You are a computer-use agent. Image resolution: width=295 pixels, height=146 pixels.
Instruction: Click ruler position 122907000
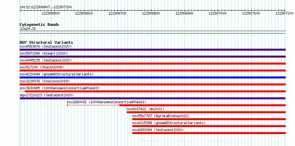click(218, 13)
